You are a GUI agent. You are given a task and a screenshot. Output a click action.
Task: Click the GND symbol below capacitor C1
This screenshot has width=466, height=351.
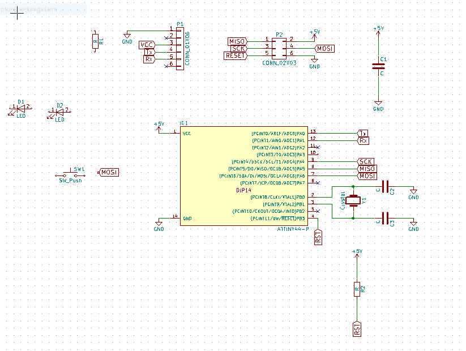378,106
